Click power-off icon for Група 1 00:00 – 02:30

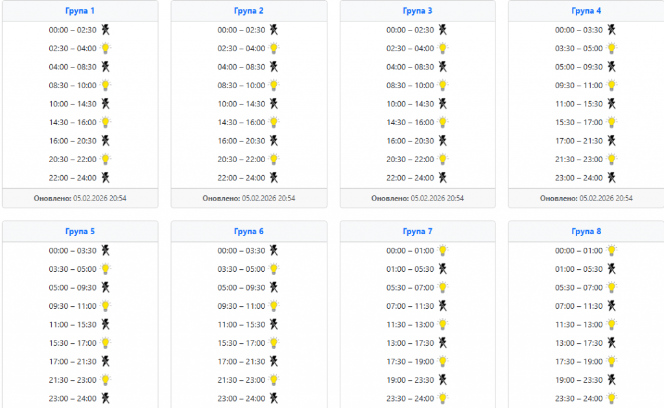[x=105, y=30]
